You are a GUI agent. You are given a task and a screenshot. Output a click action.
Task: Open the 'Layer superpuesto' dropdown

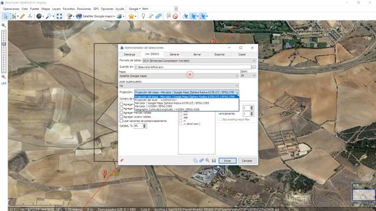click(x=179, y=86)
